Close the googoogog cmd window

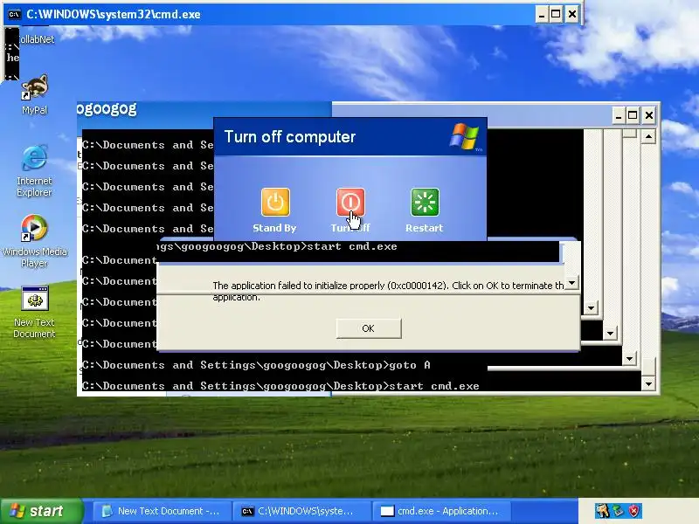point(649,116)
